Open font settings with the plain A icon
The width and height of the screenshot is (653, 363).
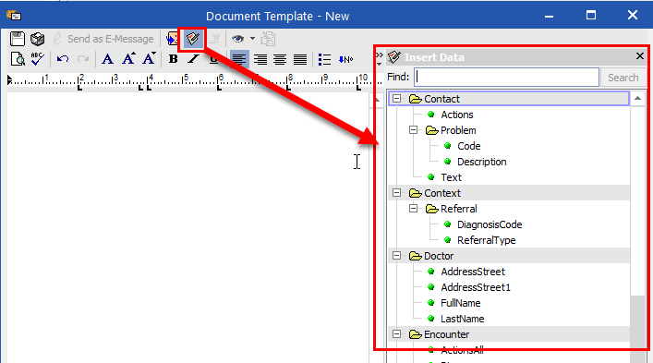[107, 59]
